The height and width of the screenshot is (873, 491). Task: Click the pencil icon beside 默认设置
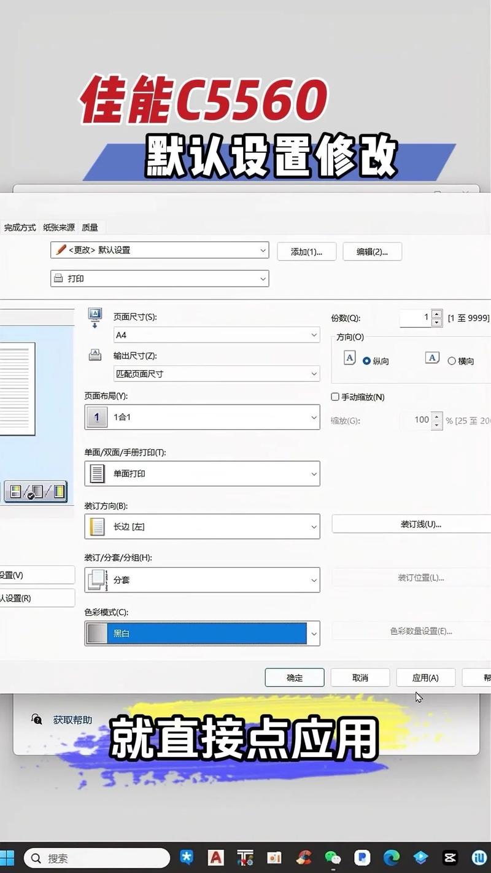point(61,250)
